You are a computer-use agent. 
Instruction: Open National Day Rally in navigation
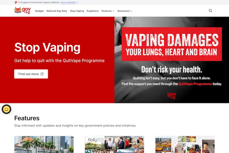(x=57, y=11)
